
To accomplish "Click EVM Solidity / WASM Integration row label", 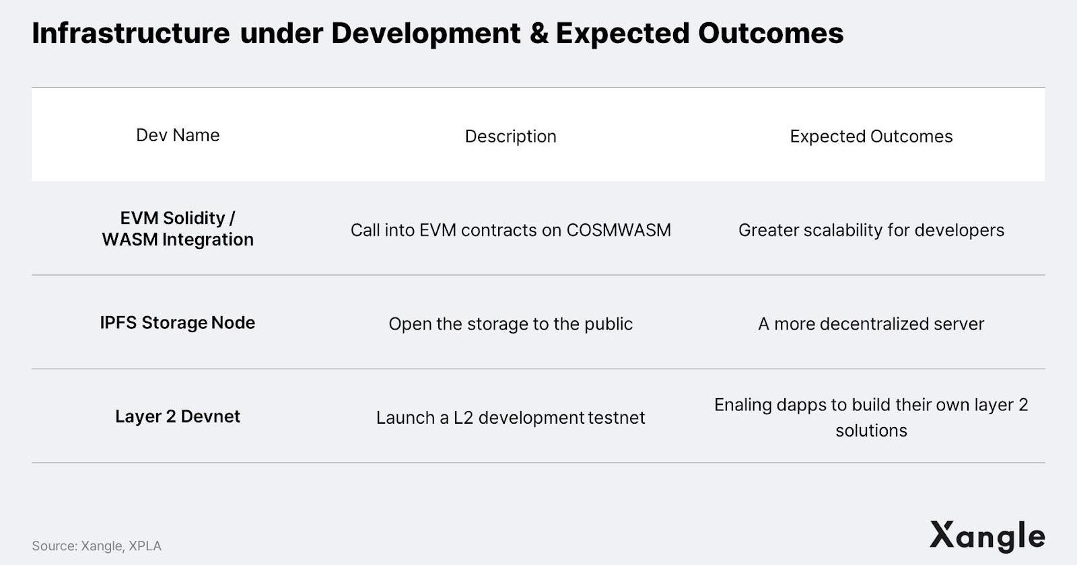I will (x=178, y=229).
